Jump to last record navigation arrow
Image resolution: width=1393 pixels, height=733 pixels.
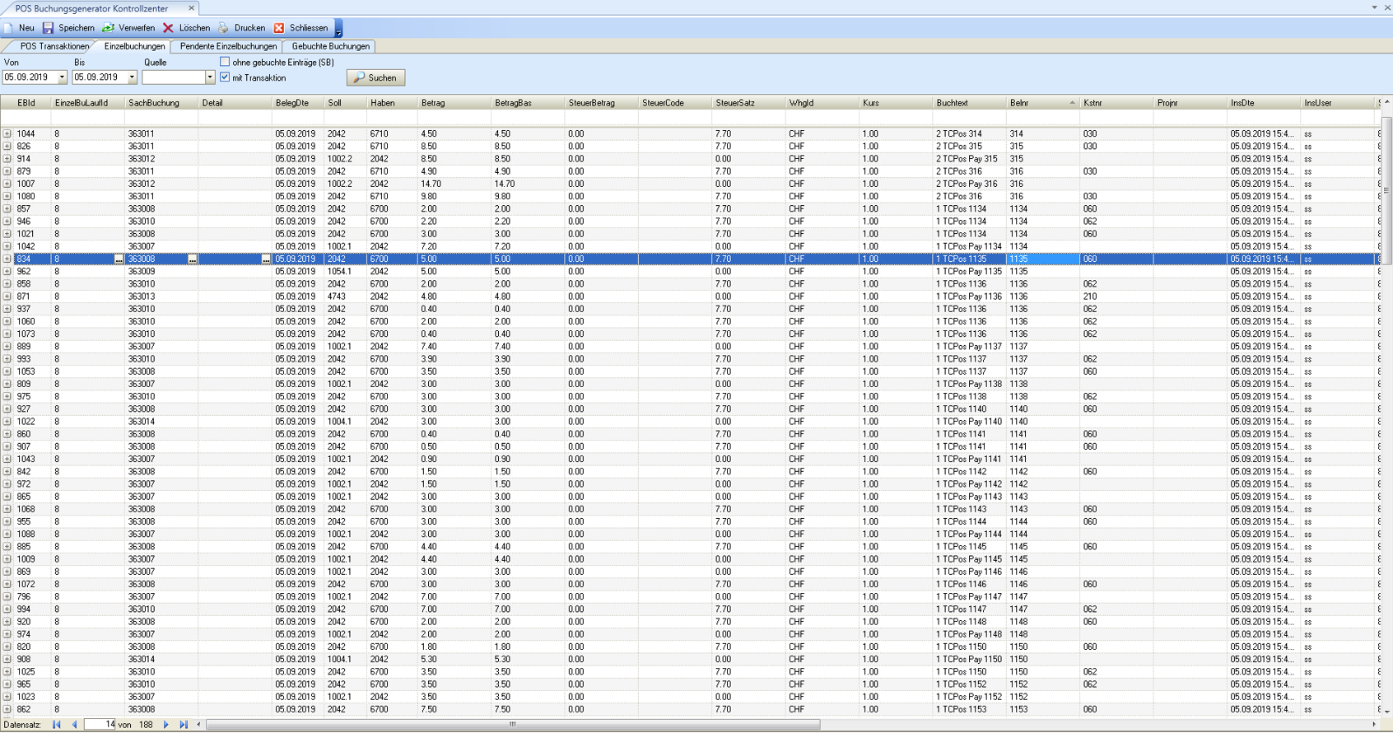[184, 725]
